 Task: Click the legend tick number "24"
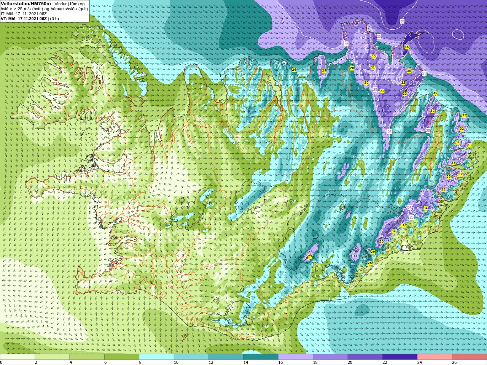click(x=420, y=362)
